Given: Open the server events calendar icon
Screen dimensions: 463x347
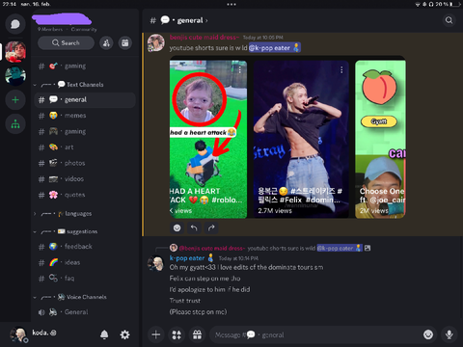Looking at the screenshot, I should (125, 42).
